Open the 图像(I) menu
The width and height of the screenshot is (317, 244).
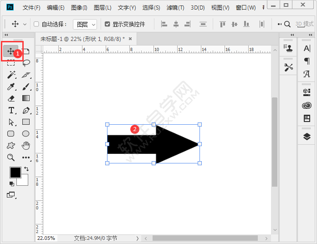[79, 8]
